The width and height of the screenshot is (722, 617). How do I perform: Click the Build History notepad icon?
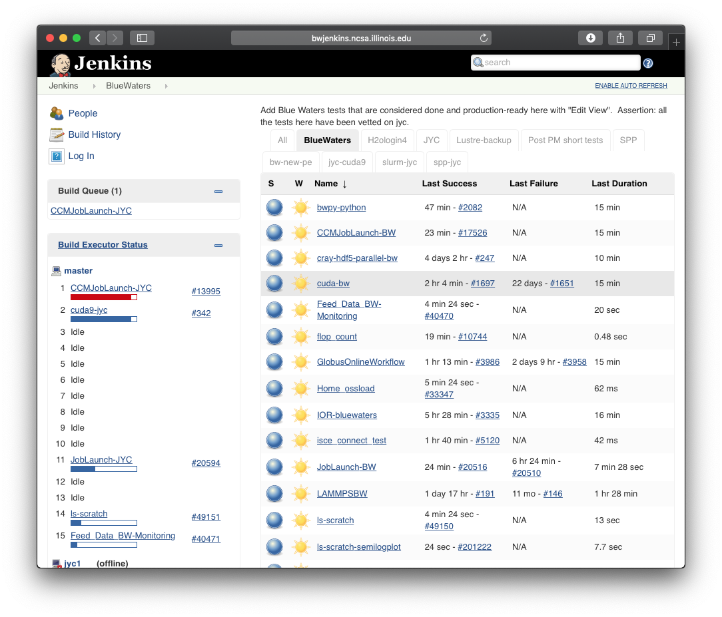click(x=57, y=134)
